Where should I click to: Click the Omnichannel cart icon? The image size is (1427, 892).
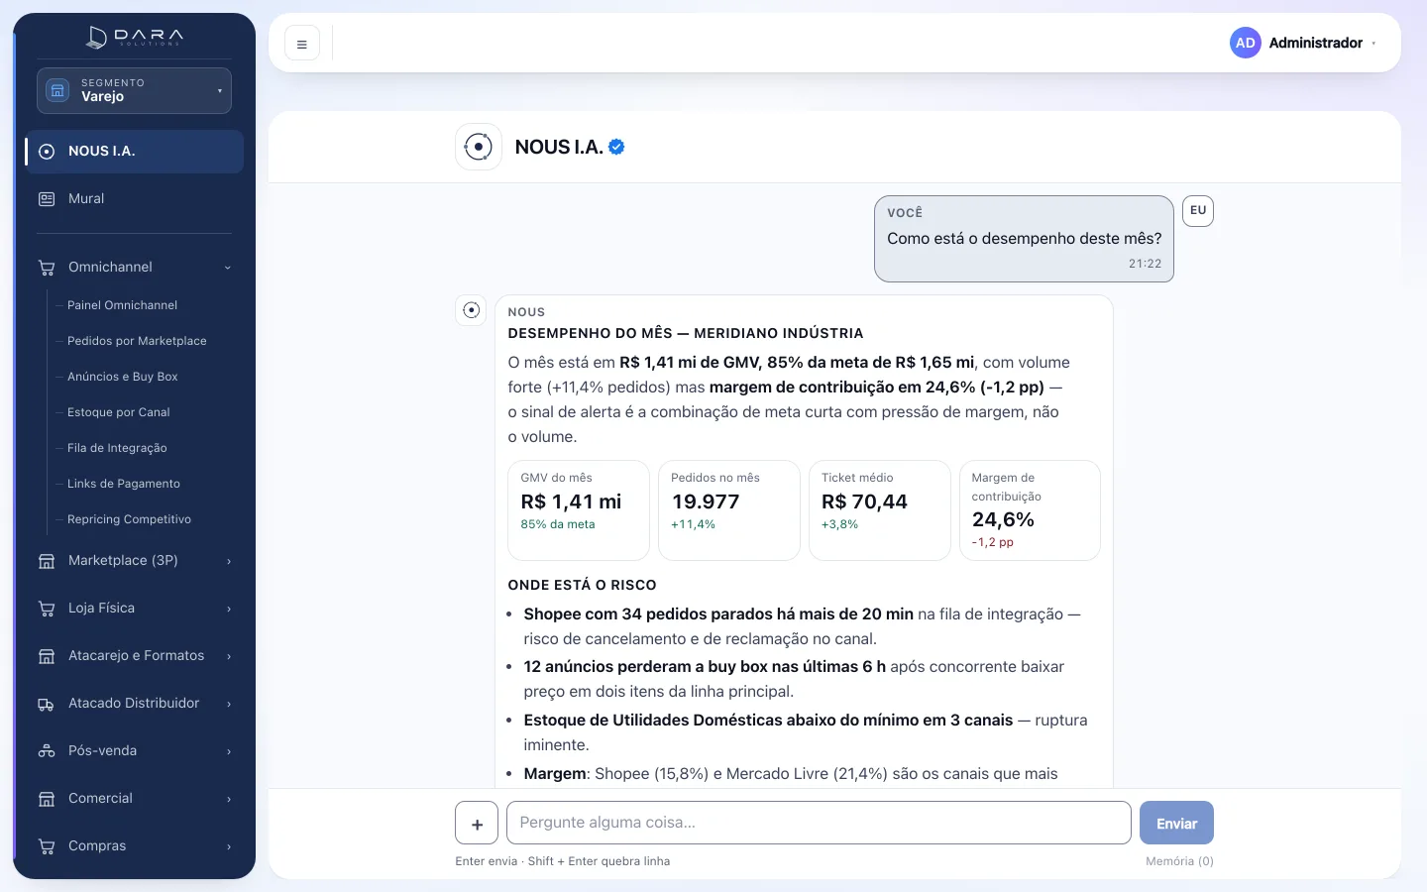click(47, 268)
